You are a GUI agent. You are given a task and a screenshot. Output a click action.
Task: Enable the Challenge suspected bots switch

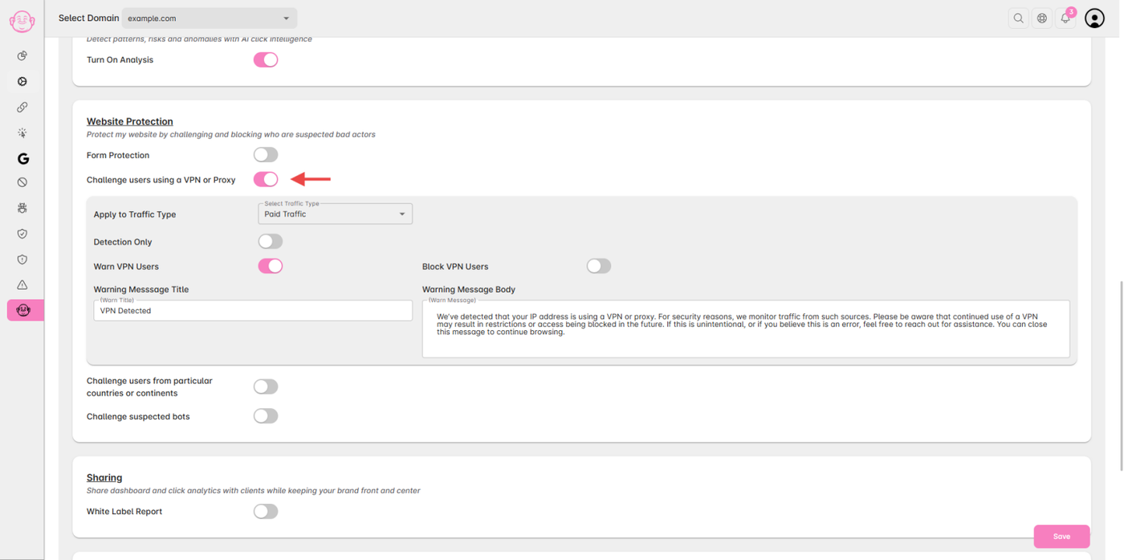(266, 416)
